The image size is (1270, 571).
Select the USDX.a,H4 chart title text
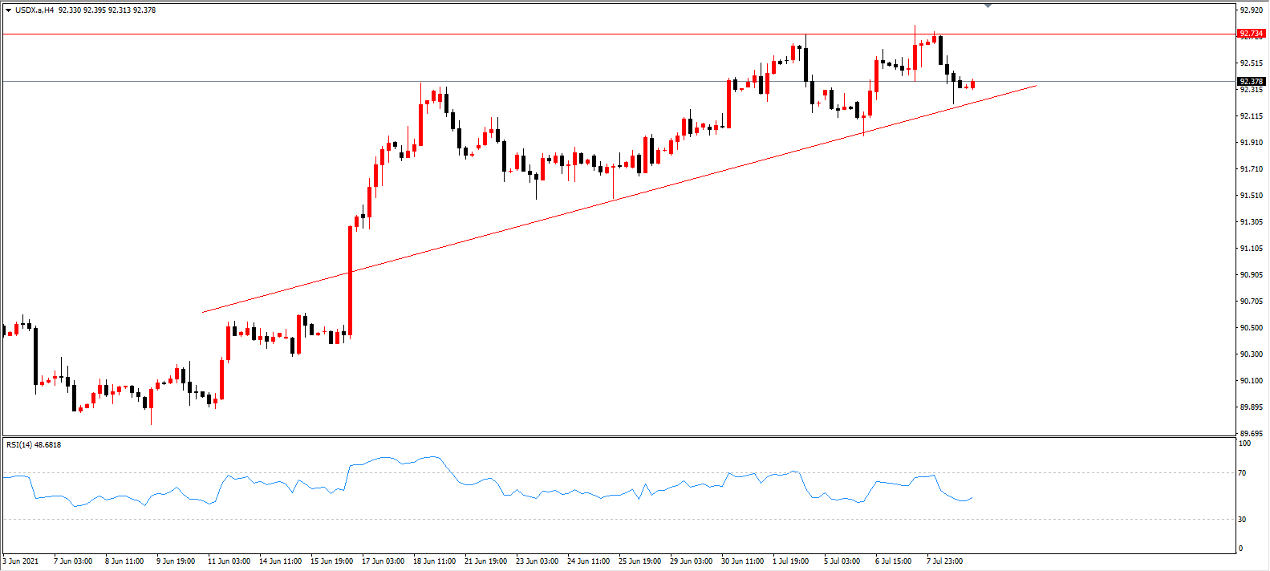(34, 10)
